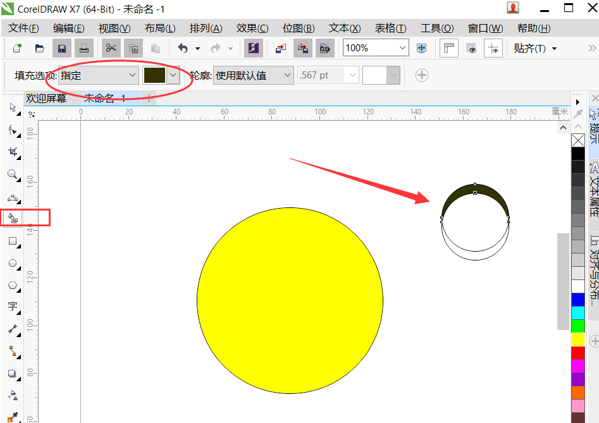Image resolution: width=599 pixels, height=423 pixels.
Task: Click the Save icon in toolbar
Action: pos(61,48)
